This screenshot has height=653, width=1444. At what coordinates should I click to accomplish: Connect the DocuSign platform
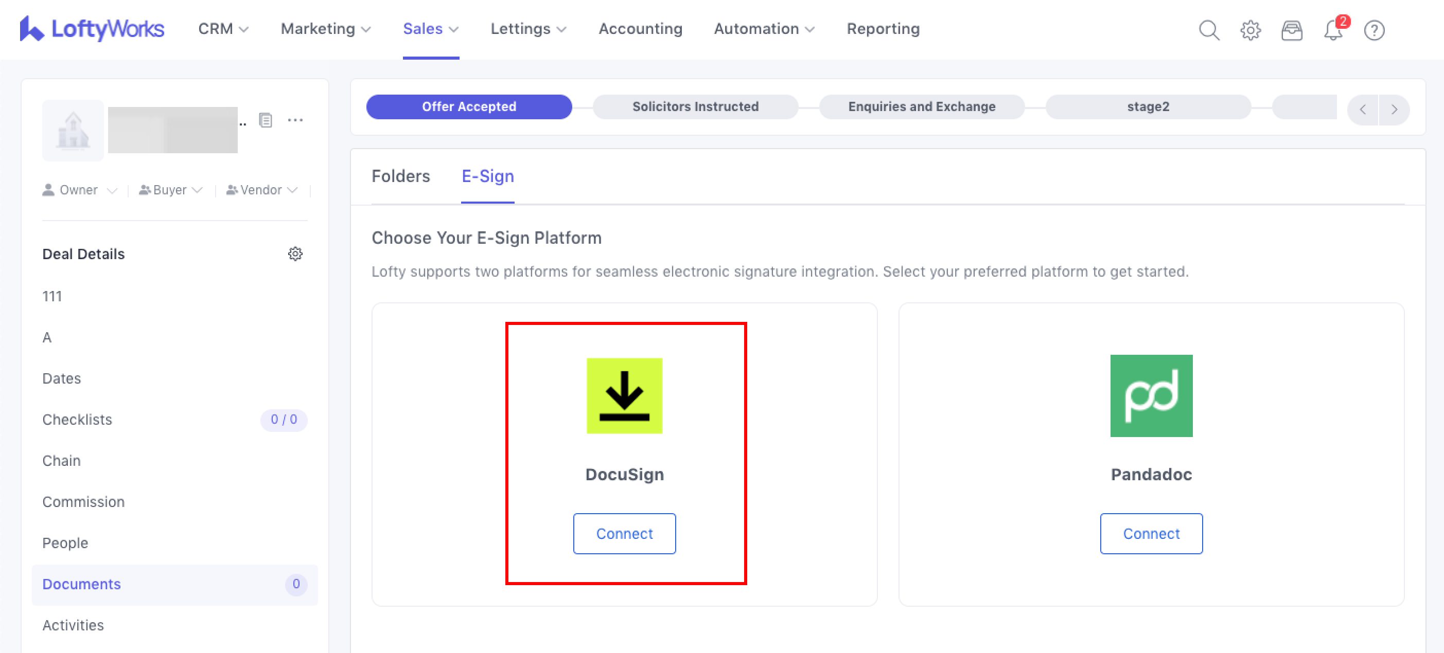(x=624, y=533)
